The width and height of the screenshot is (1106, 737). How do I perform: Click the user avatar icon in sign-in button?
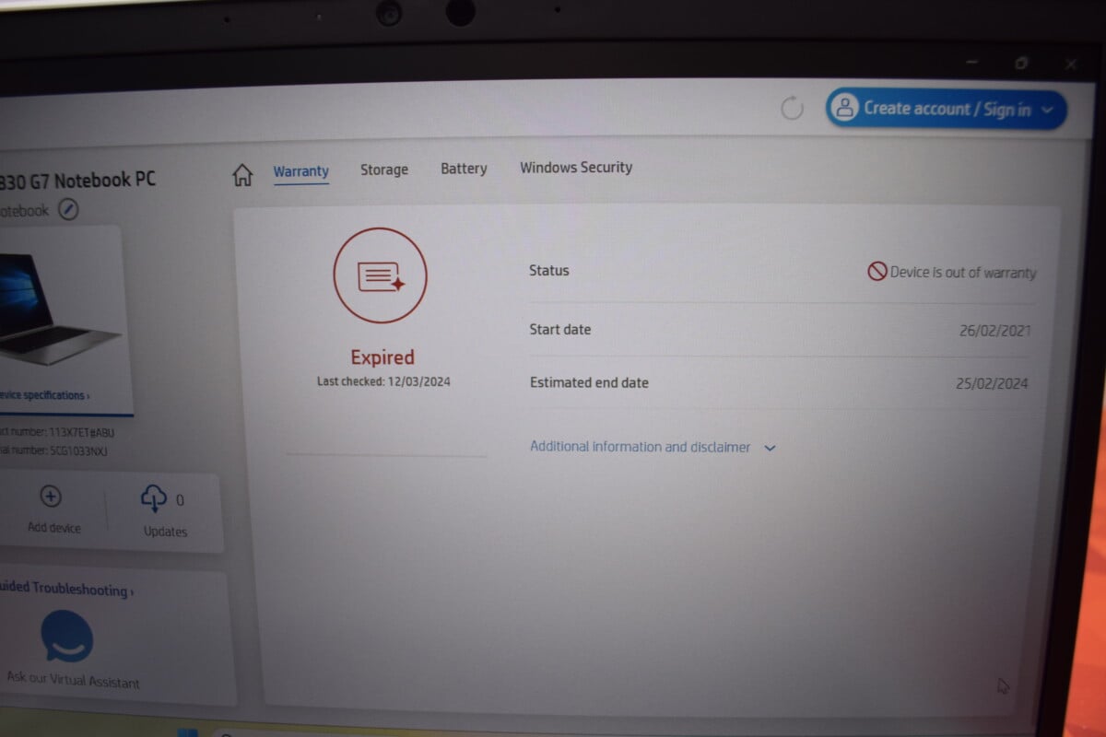point(842,109)
